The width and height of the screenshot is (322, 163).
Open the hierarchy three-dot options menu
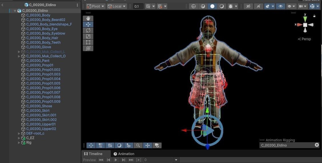tap(77, 5)
